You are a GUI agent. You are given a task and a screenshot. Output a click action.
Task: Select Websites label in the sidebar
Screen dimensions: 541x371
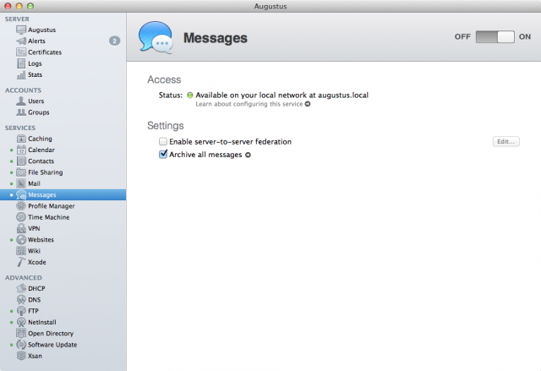pyautogui.click(x=41, y=240)
